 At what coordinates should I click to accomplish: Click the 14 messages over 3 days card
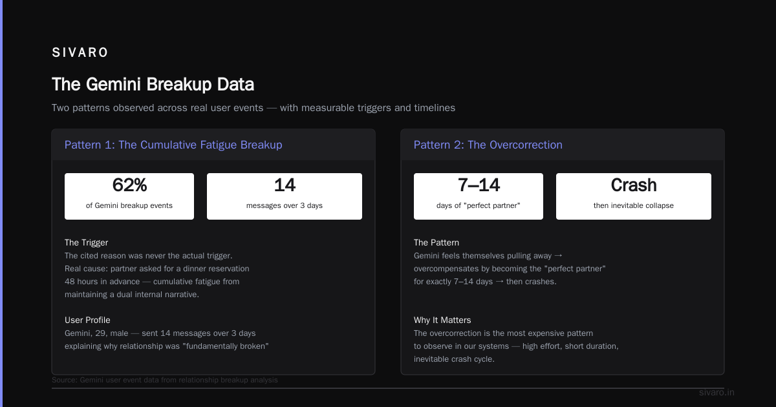coord(285,196)
